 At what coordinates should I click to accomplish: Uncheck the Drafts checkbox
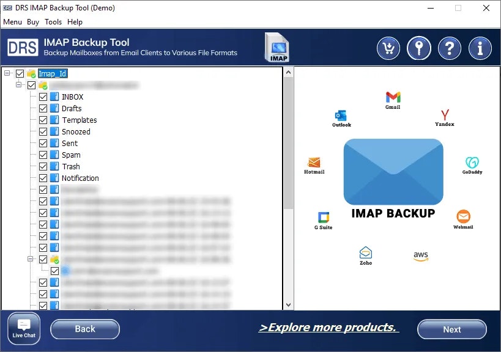(x=43, y=108)
